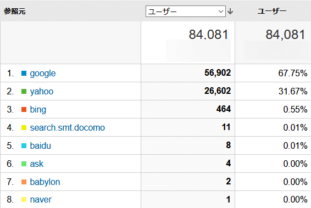Click the blue swatch beside google

click(24, 74)
